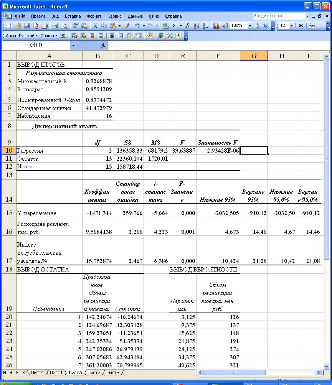Expand the help question box dropdown

307,16
